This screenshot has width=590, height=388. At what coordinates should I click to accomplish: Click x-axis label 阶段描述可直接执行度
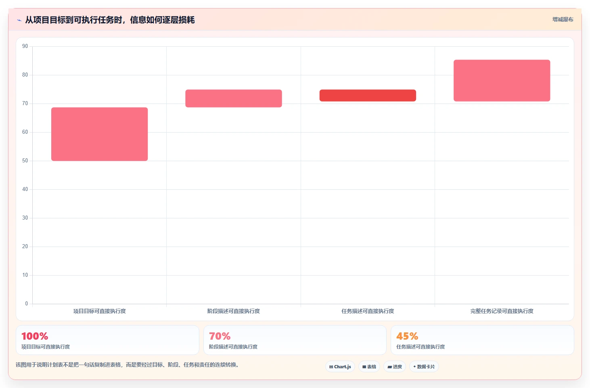click(x=234, y=311)
